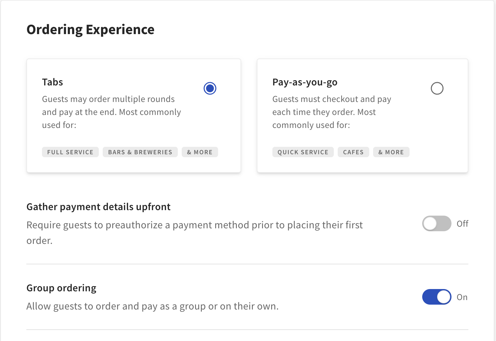The image size is (496, 341).
Task: Select the Tabs ordering radio button
Action: point(210,88)
